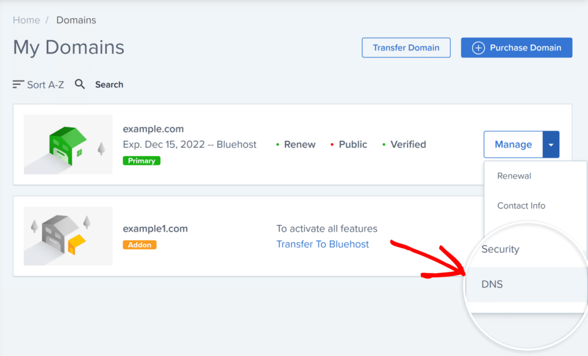Follow the Transfer To Bluehost link

(323, 244)
